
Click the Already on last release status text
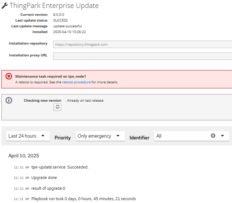click(x=85, y=101)
